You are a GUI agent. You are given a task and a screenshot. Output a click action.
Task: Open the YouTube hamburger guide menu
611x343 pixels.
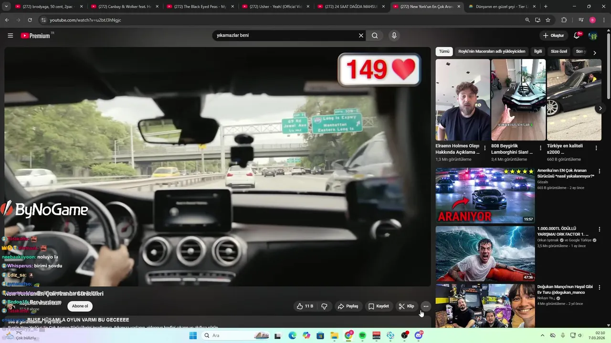click(10, 36)
